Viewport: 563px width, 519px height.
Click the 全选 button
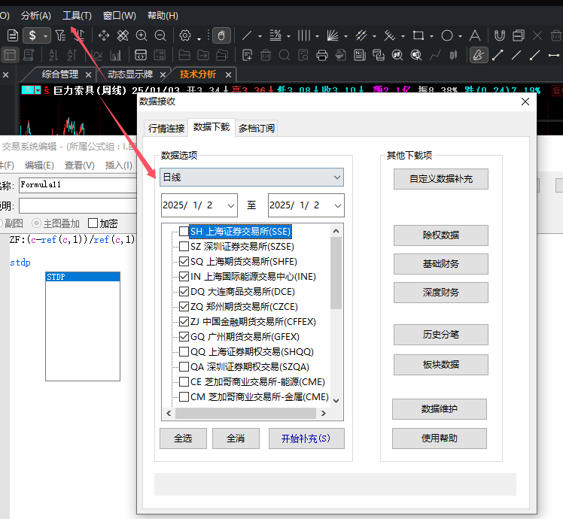coord(183,439)
